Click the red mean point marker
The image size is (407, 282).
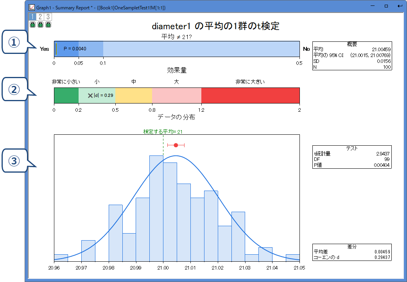(x=176, y=145)
